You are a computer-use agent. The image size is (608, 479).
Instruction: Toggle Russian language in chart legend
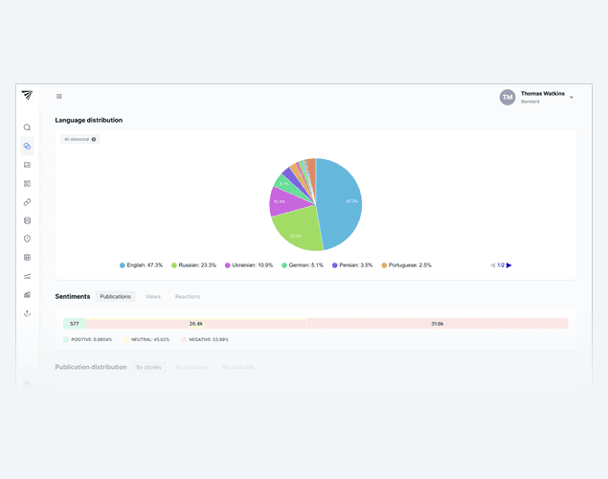[x=194, y=265]
